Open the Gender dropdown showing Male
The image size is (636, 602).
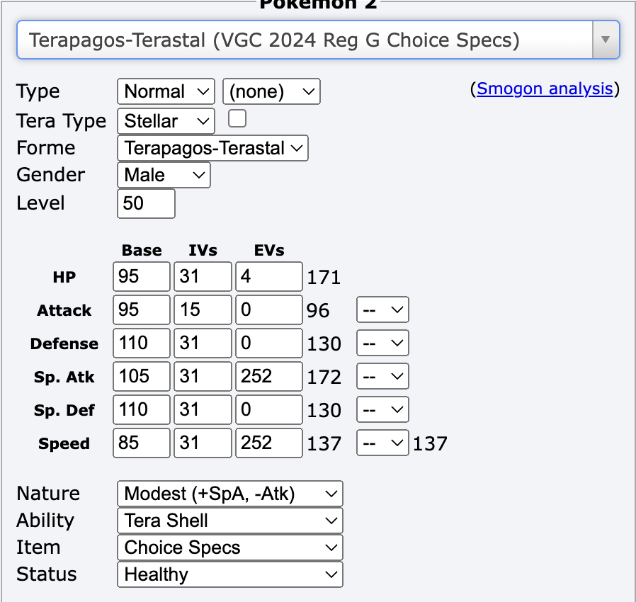(164, 175)
